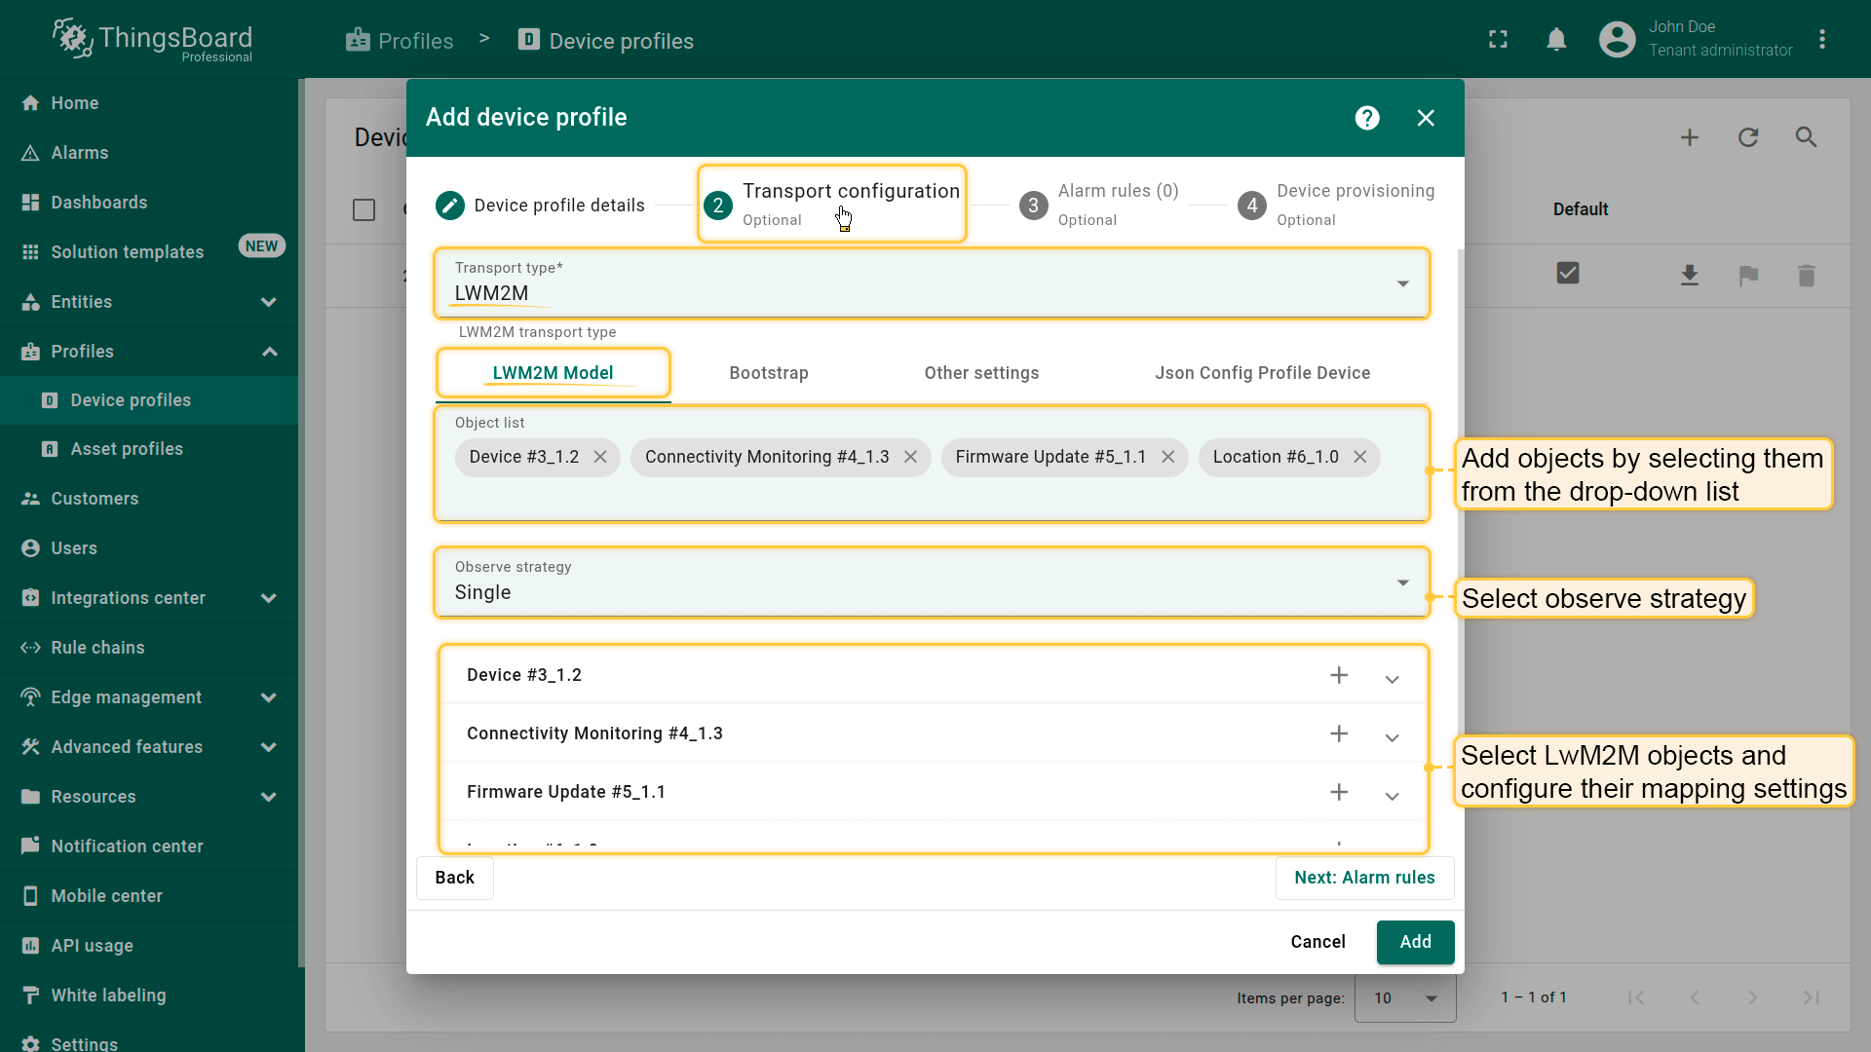This screenshot has width=1871, height=1052.
Task: Expand the Device #3_1.2 object panel
Action: (x=1392, y=679)
